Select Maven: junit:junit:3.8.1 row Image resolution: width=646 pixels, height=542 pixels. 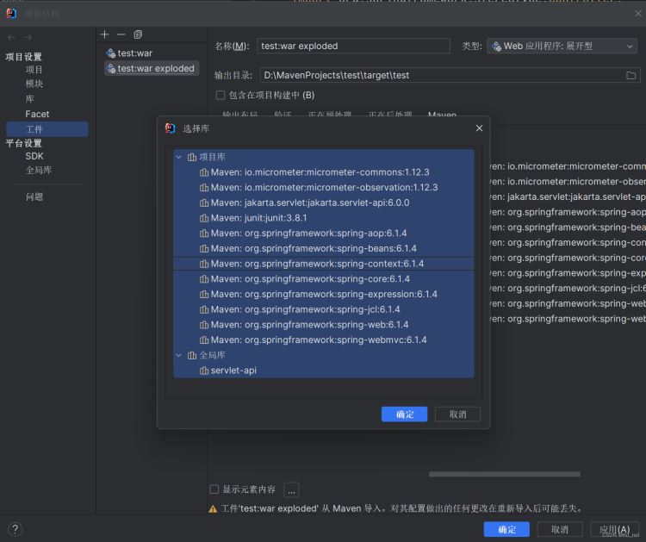click(324, 218)
